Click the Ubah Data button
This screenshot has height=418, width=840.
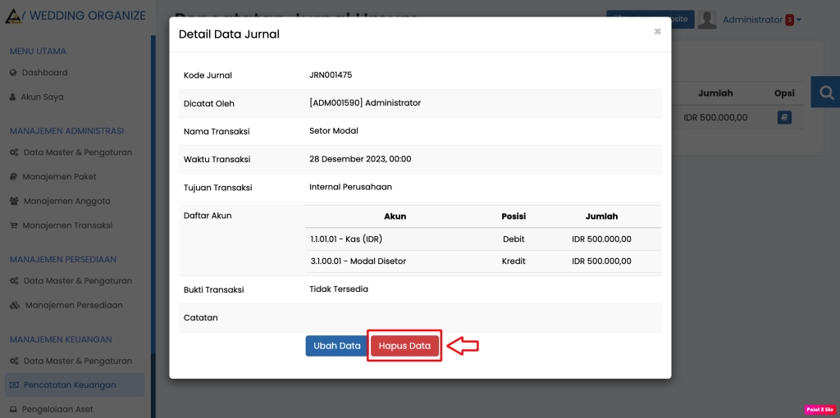pyautogui.click(x=337, y=346)
